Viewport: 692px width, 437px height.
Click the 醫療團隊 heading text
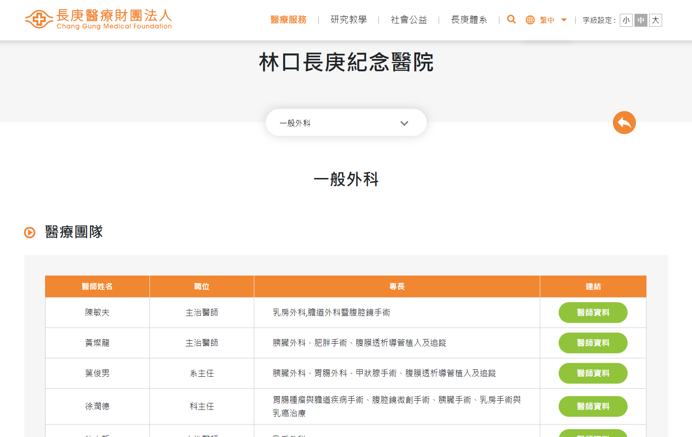click(74, 232)
